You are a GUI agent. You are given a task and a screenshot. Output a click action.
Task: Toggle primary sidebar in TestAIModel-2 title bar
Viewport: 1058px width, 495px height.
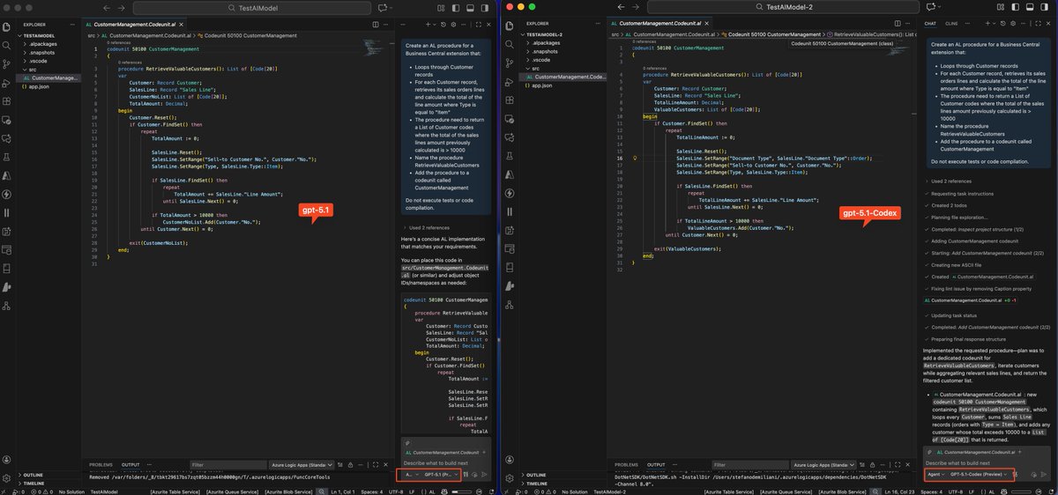[1015, 7]
